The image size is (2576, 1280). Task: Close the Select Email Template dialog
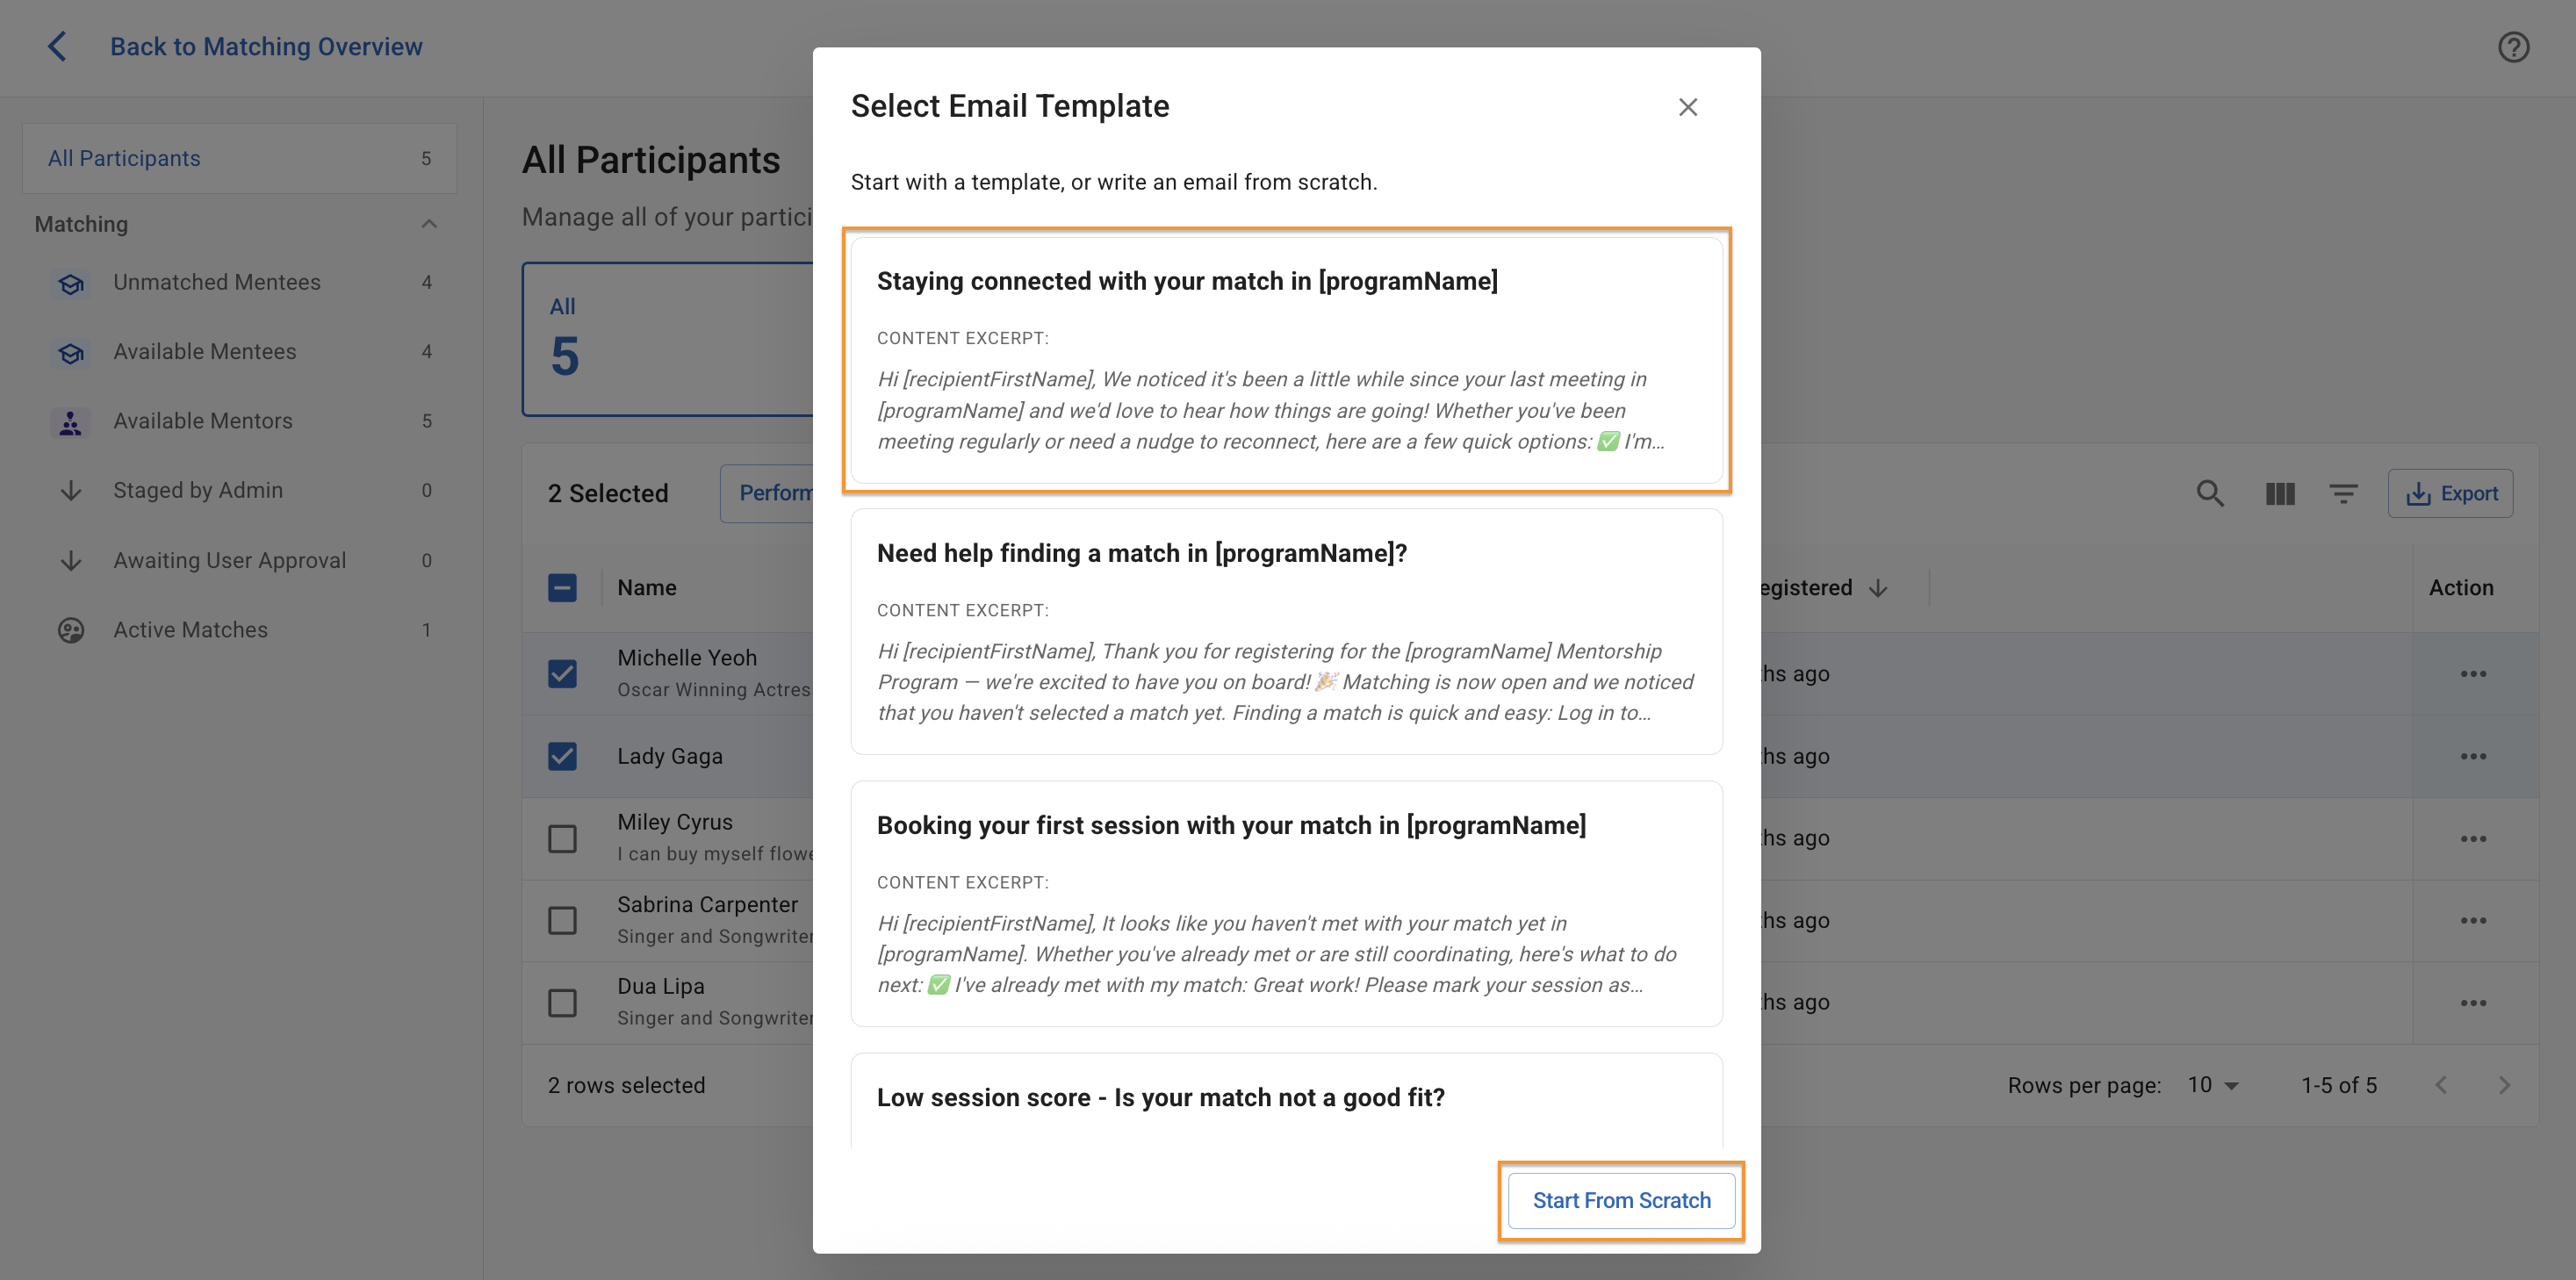[x=1687, y=107]
